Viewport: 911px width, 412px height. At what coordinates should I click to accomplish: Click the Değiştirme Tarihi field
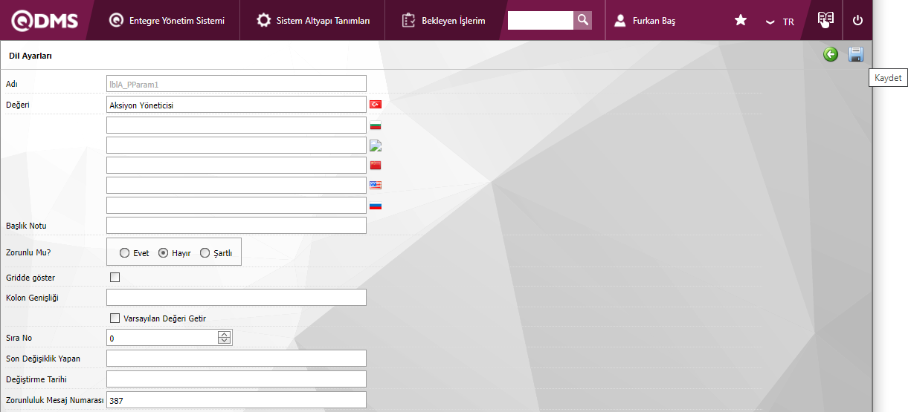coord(236,379)
